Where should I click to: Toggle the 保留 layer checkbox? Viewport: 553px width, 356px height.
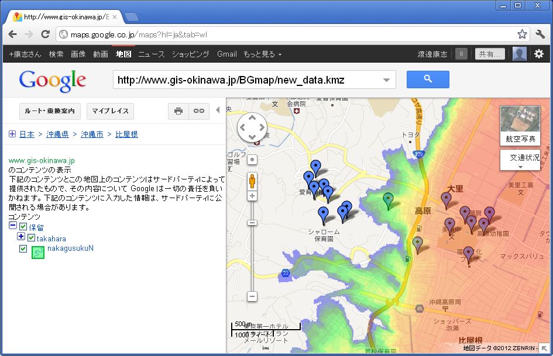pos(23,226)
